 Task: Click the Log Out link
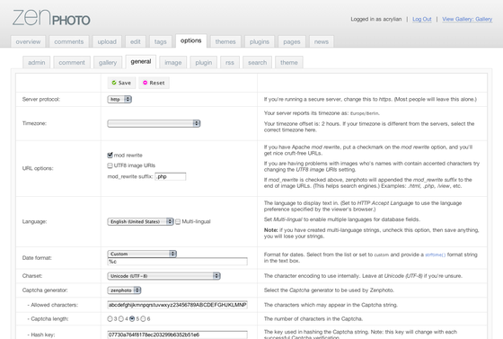422,19
